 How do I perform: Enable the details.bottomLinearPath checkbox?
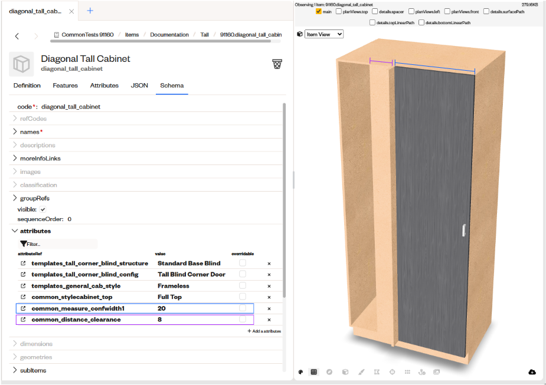coord(421,22)
